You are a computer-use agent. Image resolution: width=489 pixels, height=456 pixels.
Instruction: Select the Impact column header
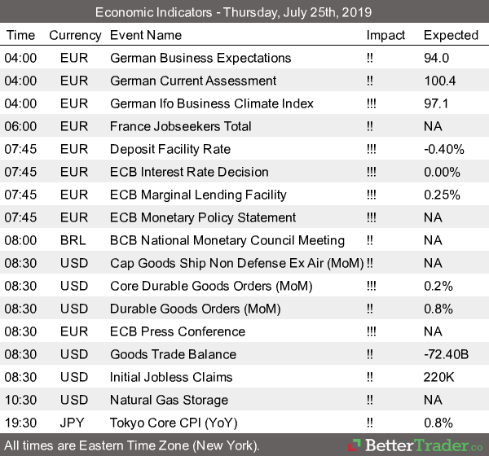(x=385, y=35)
